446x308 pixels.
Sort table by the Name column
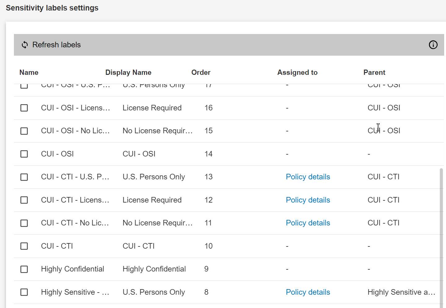coord(29,72)
